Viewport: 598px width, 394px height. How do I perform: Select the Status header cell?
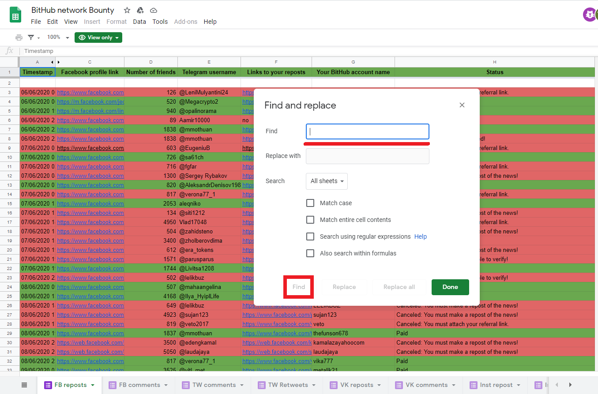tap(495, 72)
